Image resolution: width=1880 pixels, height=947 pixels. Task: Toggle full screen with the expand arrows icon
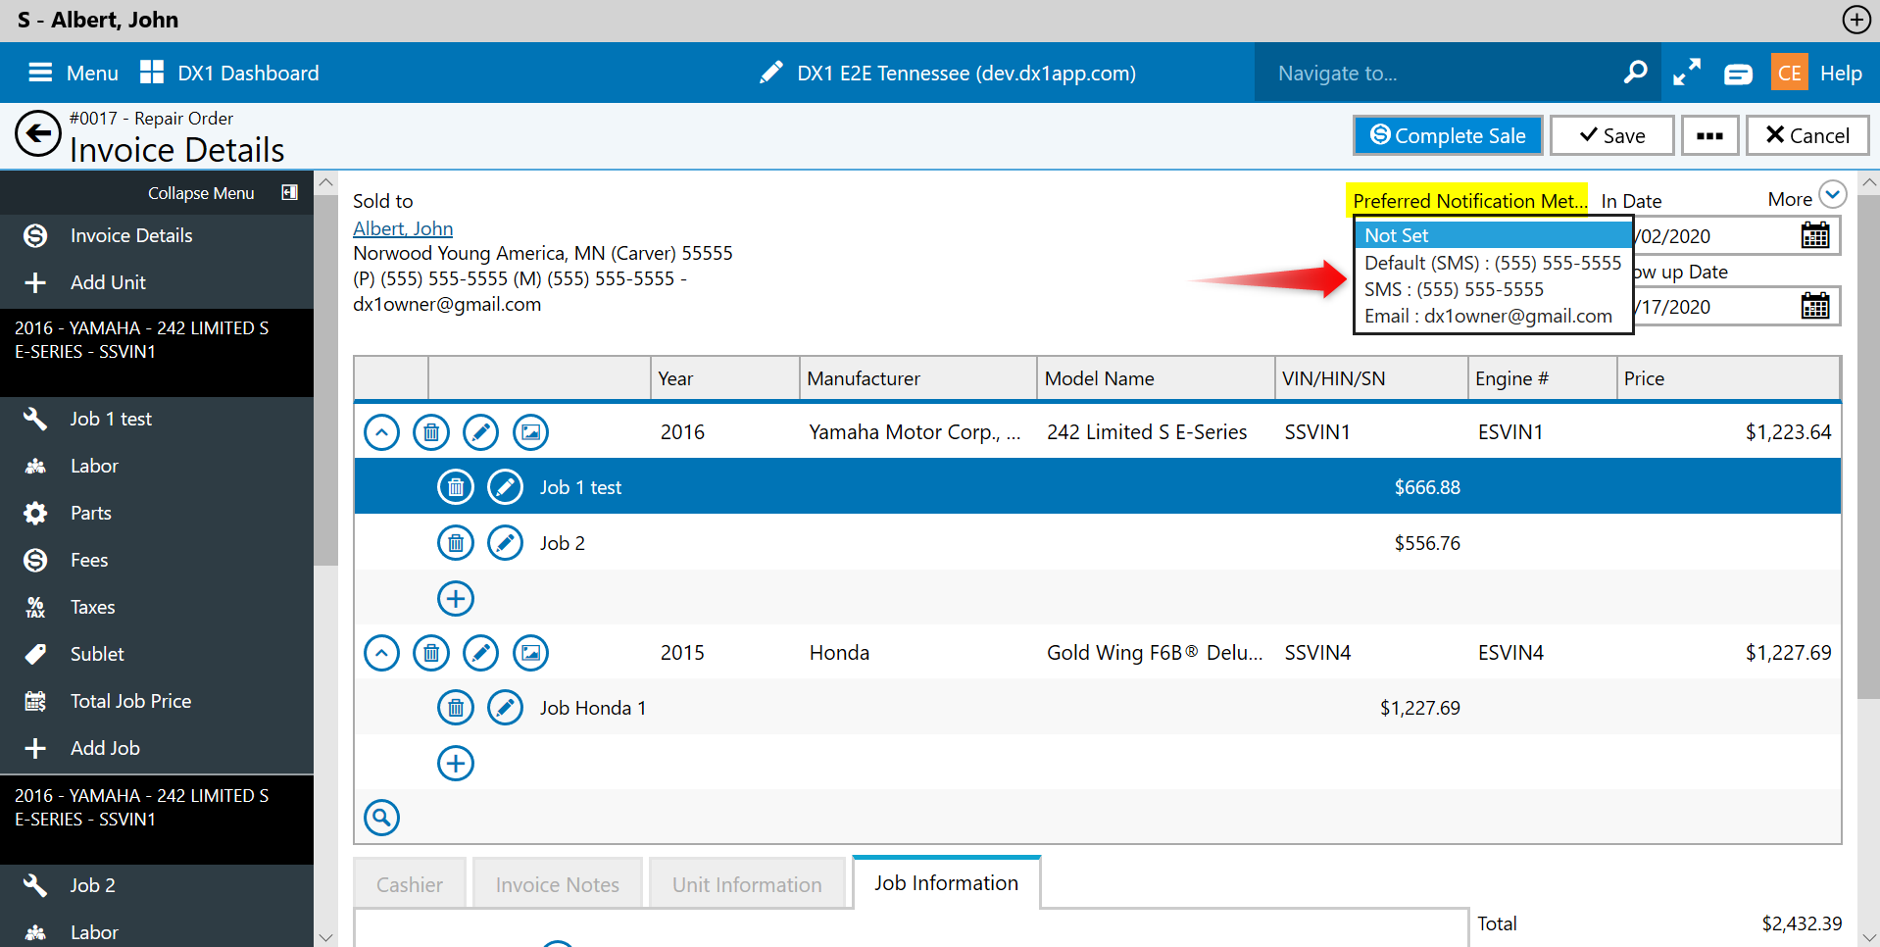[1687, 73]
